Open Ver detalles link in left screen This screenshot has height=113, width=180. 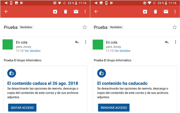(x=32, y=51)
